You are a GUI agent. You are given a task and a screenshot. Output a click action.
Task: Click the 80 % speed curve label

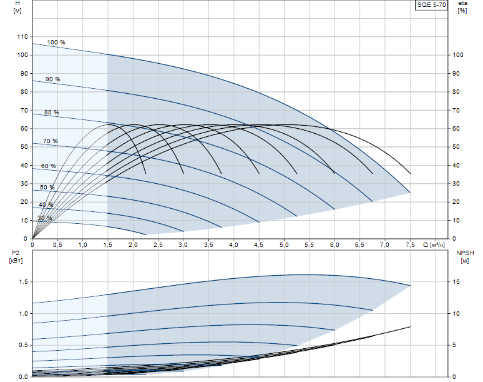[51, 113]
